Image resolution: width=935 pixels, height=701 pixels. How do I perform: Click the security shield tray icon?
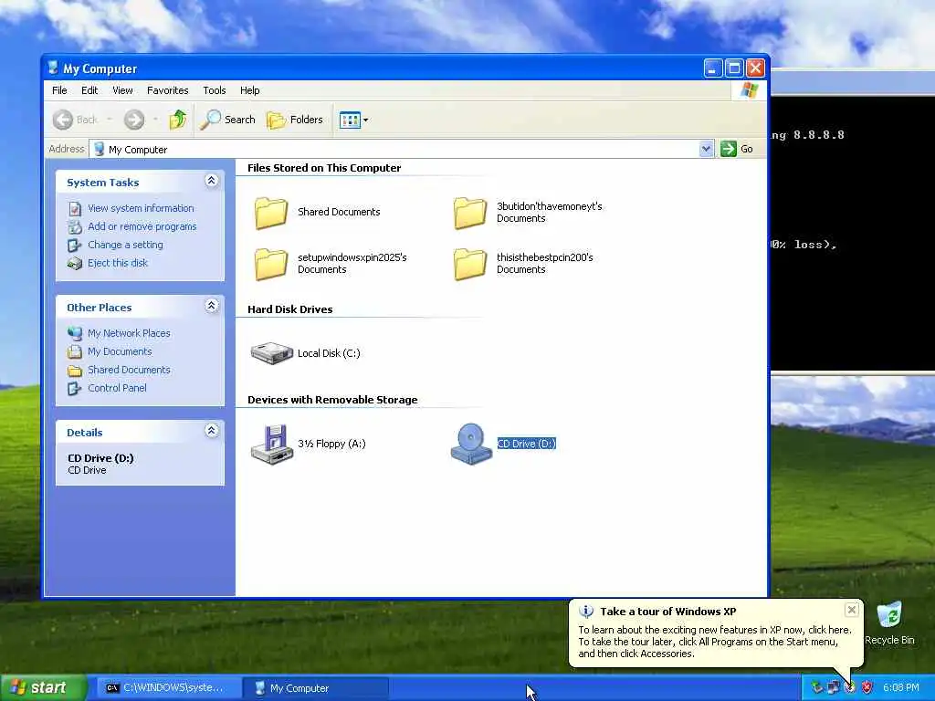coord(867,688)
